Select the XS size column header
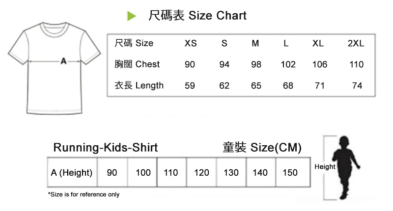The image size is (393, 211). [191, 43]
